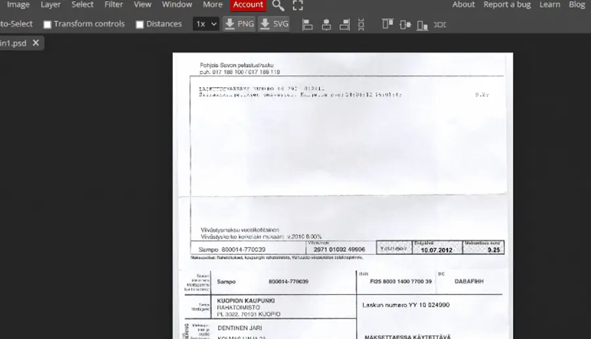Distribute horizontal spacing icon

point(440,24)
